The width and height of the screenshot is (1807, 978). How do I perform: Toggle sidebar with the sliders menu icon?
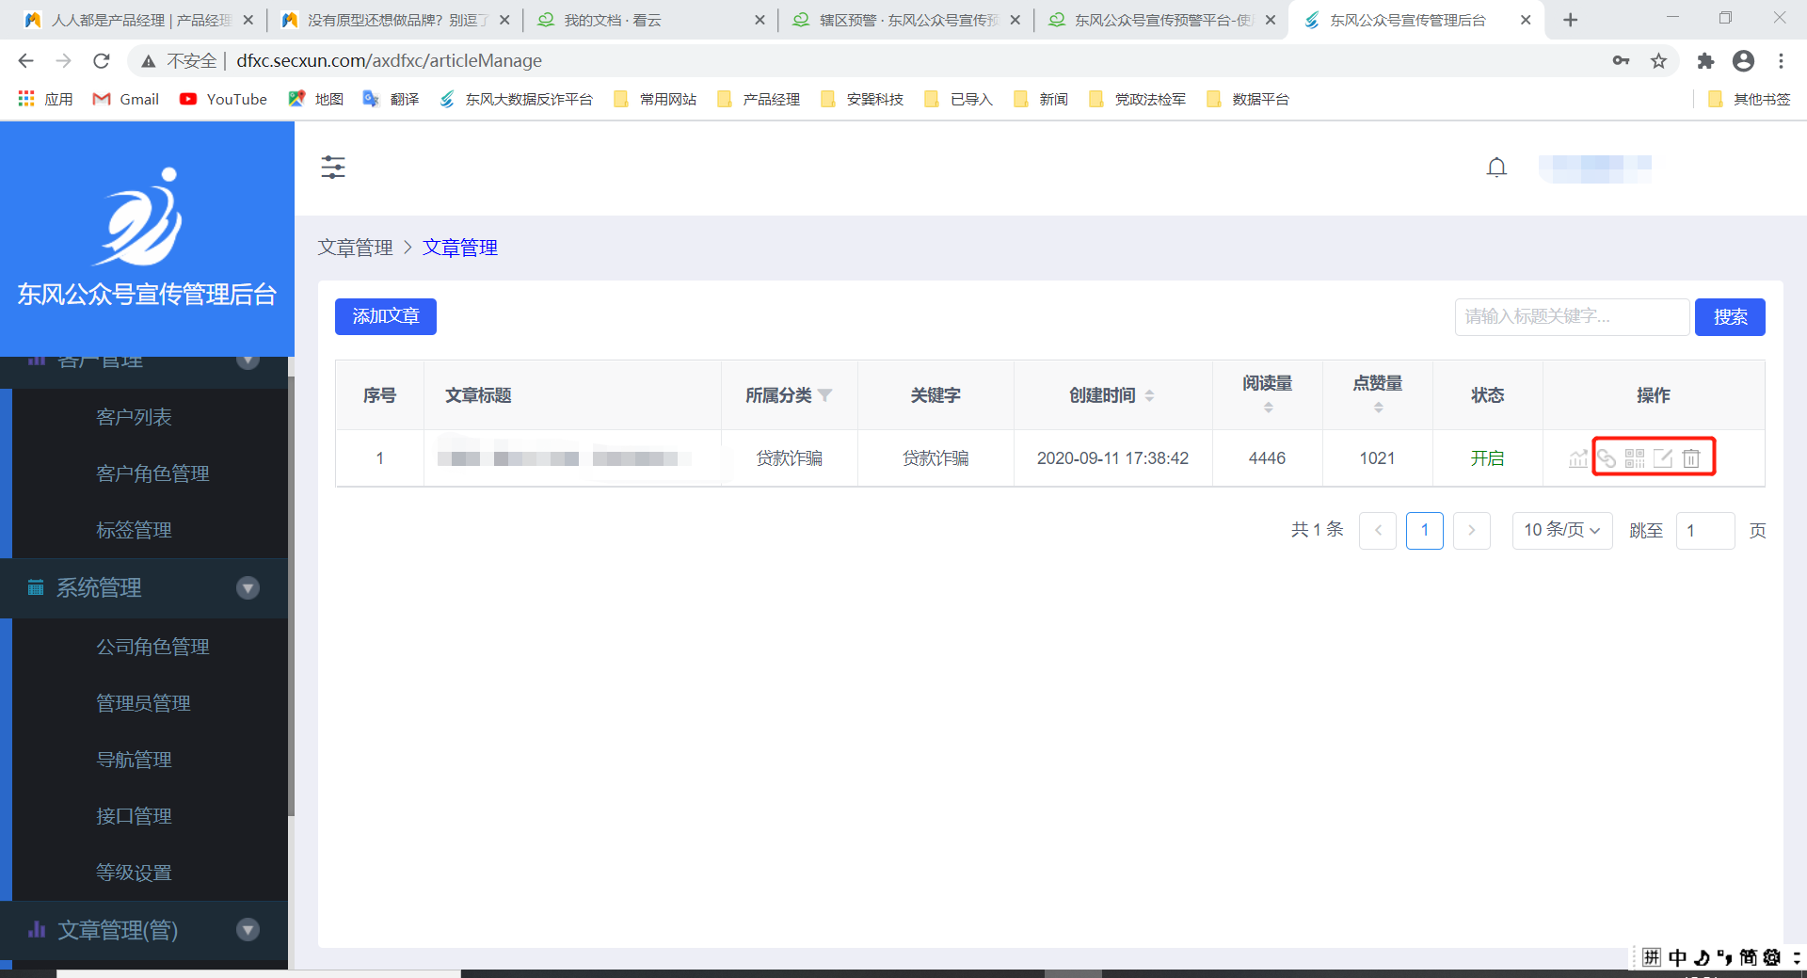coord(333,168)
